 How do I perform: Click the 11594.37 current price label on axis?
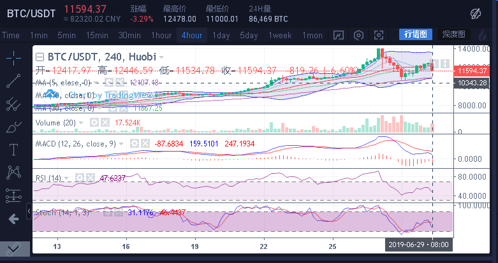point(472,71)
